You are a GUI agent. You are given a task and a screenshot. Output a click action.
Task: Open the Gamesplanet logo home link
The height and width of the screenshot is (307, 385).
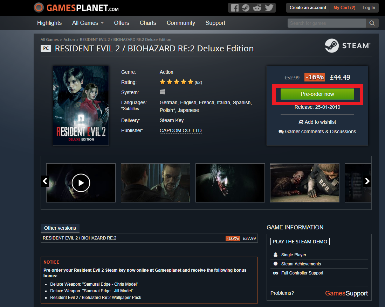[76, 8]
